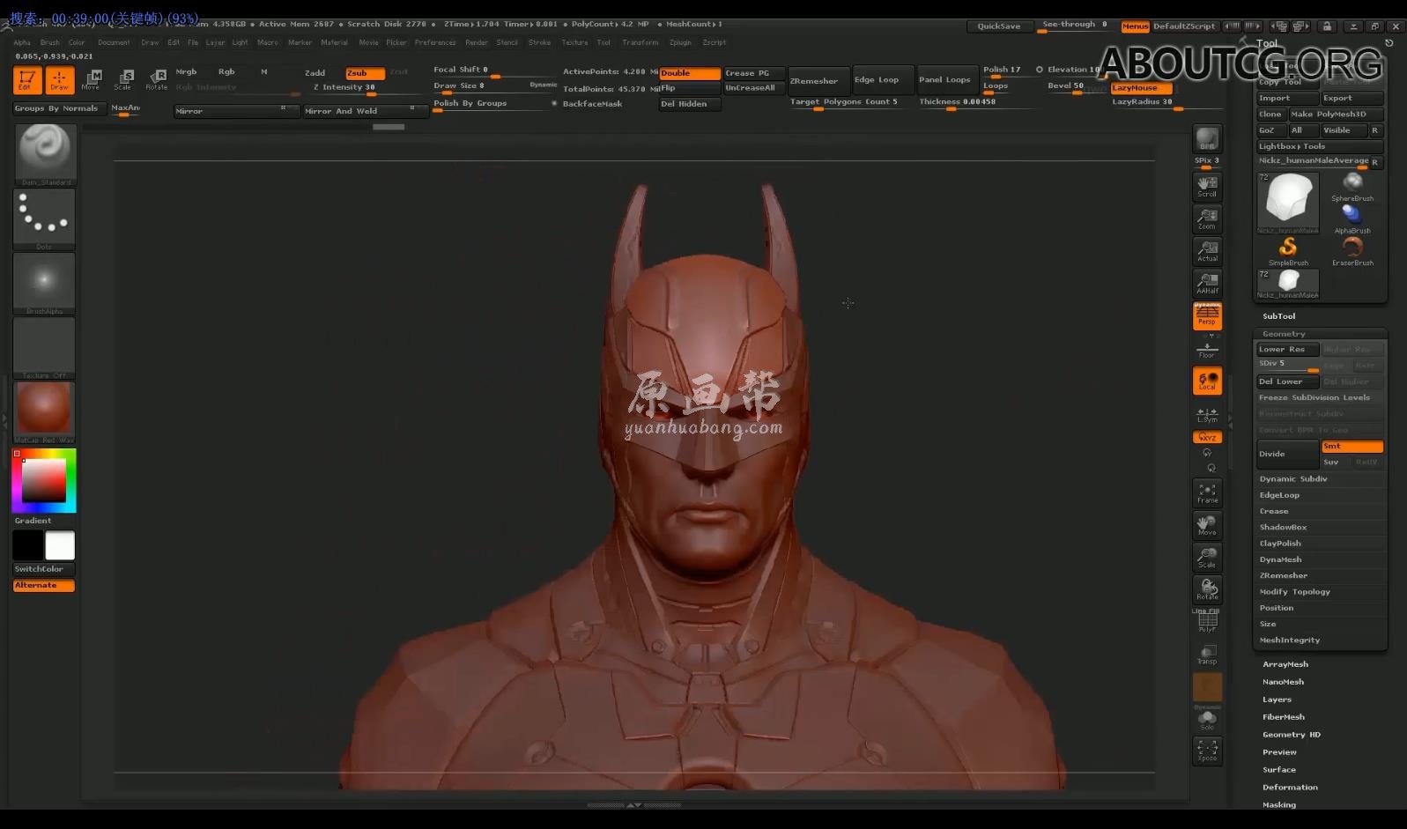Pick a color in the color picker square
Screen dimensions: 1407x829
(x=44, y=480)
